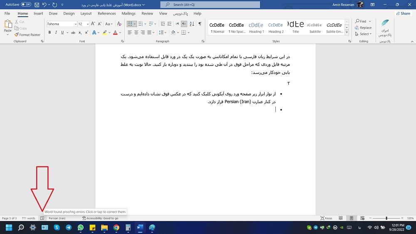Screen dimensions: 416x234
Task: Click the Search box in title bar
Action: pos(210,5)
